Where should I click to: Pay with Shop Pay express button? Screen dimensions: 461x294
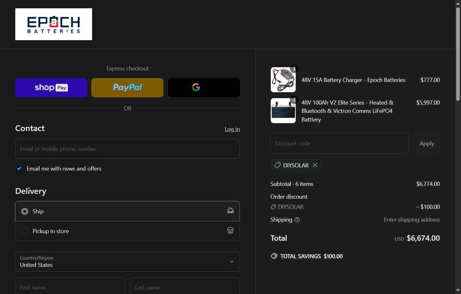tap(51, 88)
